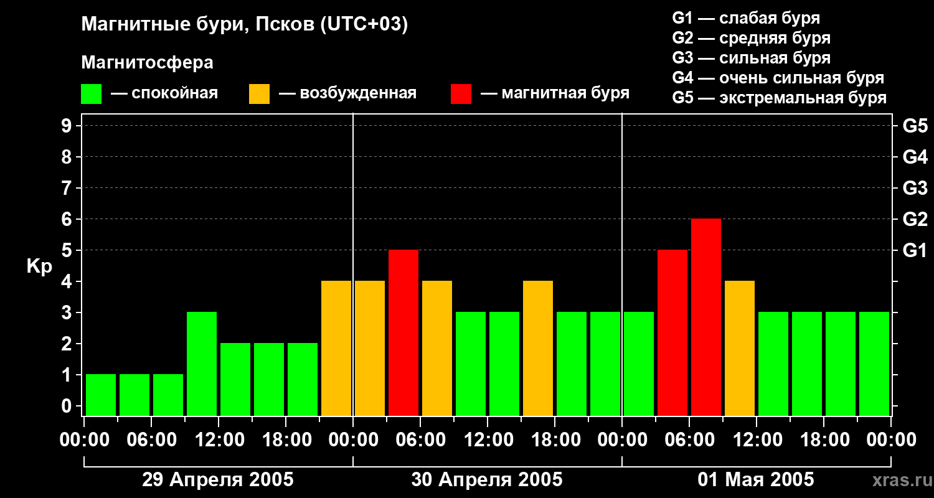Click 30 April's first yellow bar after midnight
Screen dimensions: 934x498
click(370, 348)
